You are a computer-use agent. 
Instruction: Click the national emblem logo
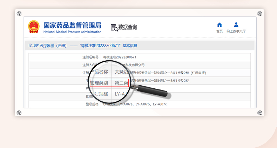coord(34,27)
